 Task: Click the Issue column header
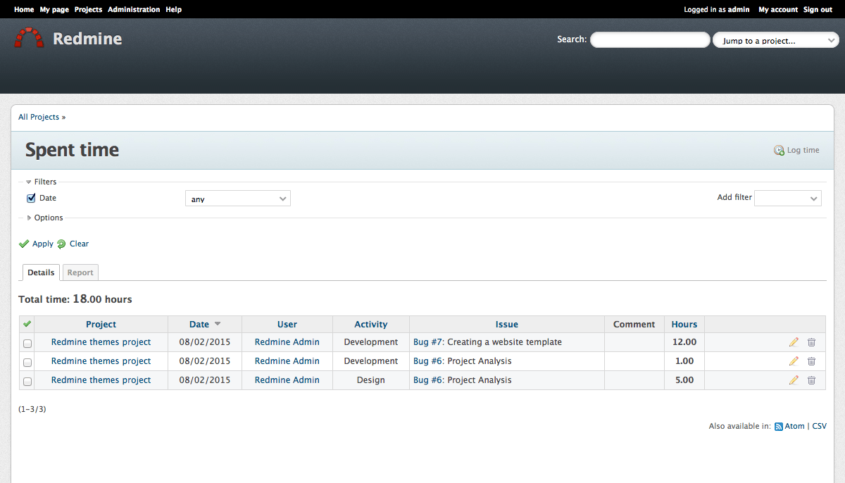pyautogui.click(x=507, y=325)
